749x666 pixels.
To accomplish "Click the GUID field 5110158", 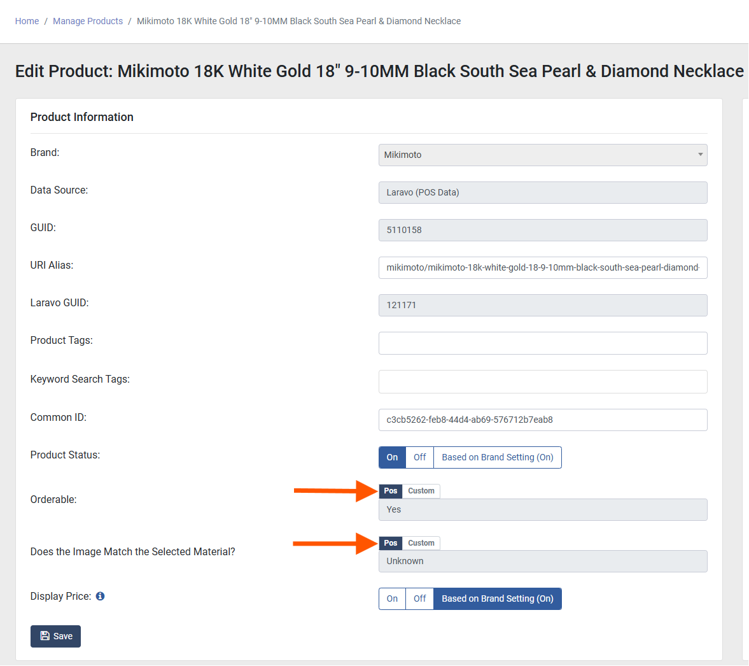I will click(x=543, y=230).
